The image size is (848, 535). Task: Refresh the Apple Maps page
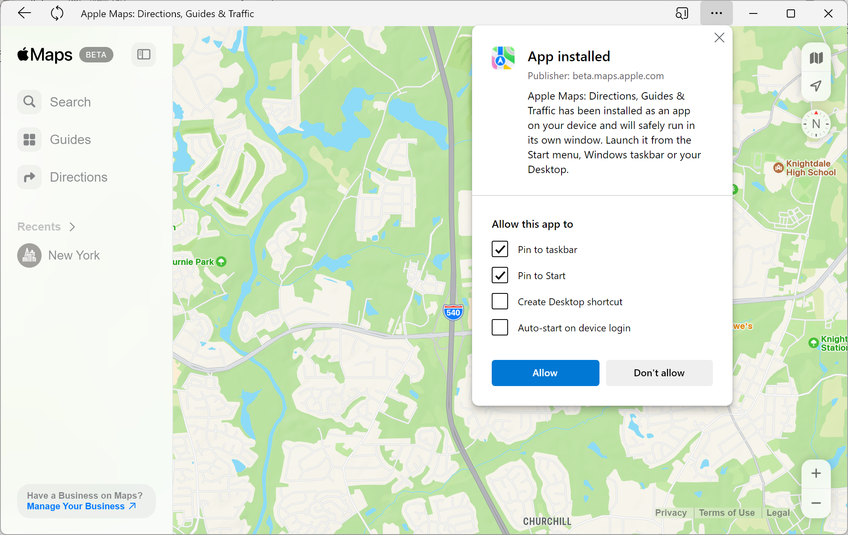coord(57,13)
